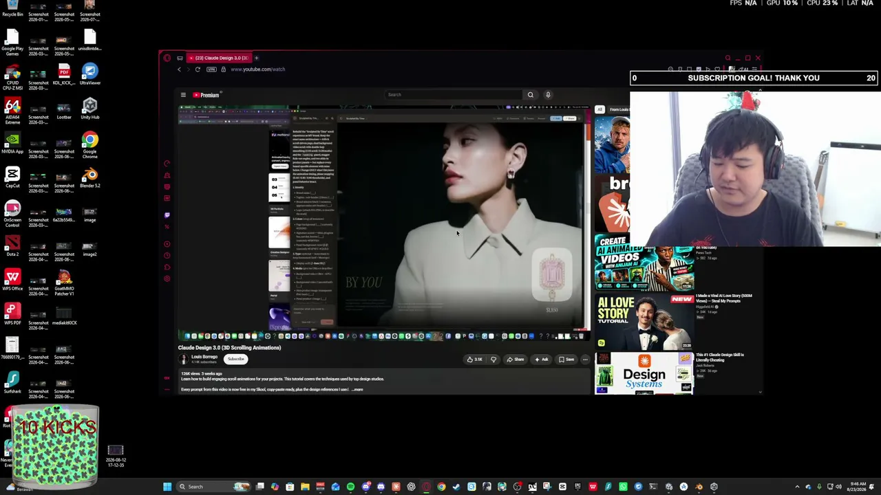881x495 pixels.
Task: Open WhatsApp from the taskbar
Action: pyautogui.click(x=623, y=487)
